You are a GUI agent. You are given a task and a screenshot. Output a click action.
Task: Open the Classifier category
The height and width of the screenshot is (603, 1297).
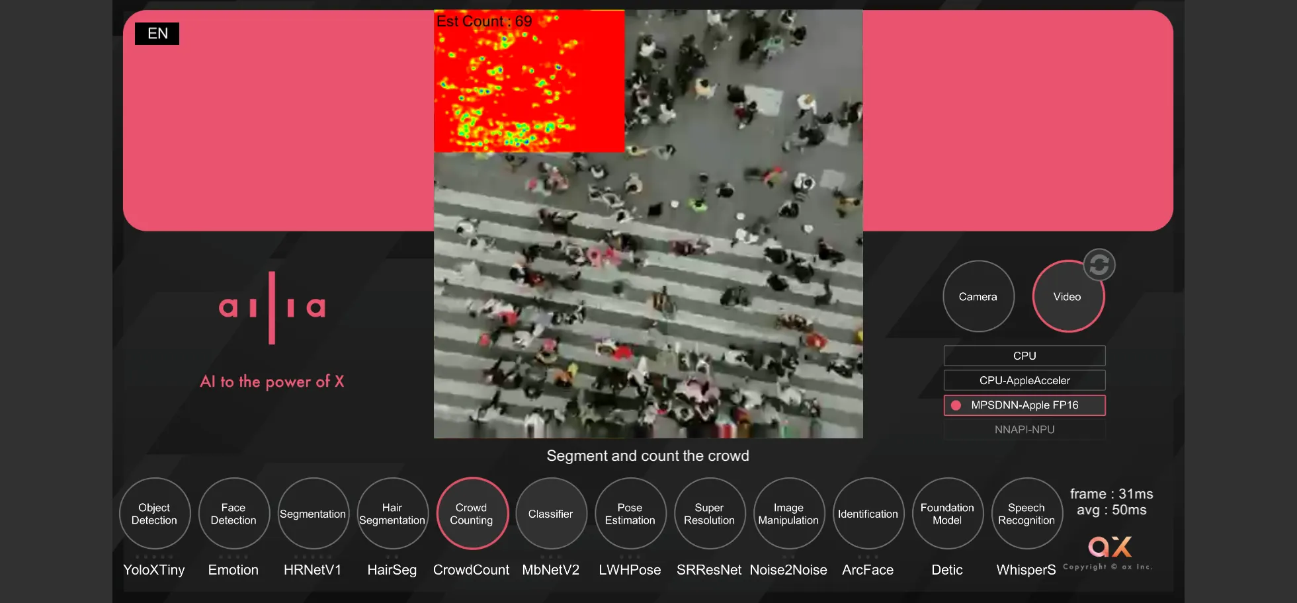click(x=551, y=514)
